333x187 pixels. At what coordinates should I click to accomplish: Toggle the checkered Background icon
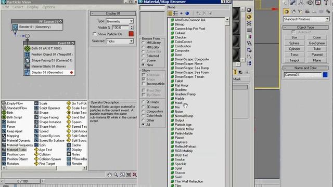point(249,23)
